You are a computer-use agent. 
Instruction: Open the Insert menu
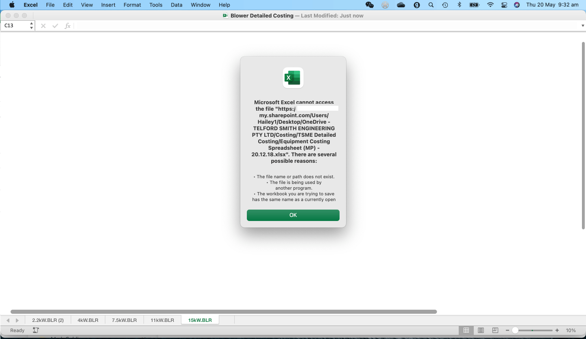coord(108,5)
